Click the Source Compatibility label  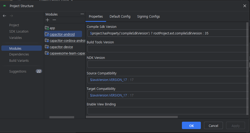[101, 73]
